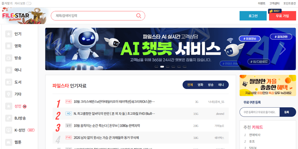Show the next banner slide arrow
Screen dimensions: 298x149
pos(283,49)
